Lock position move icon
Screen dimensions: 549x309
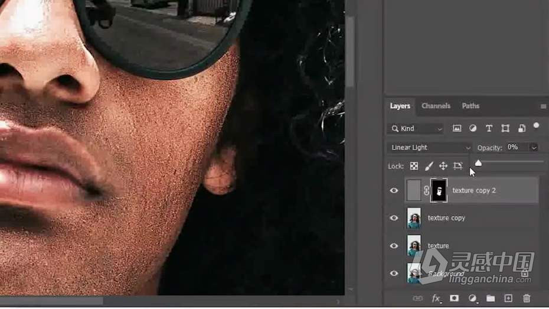pyautogui.click(x=443, y=166)
